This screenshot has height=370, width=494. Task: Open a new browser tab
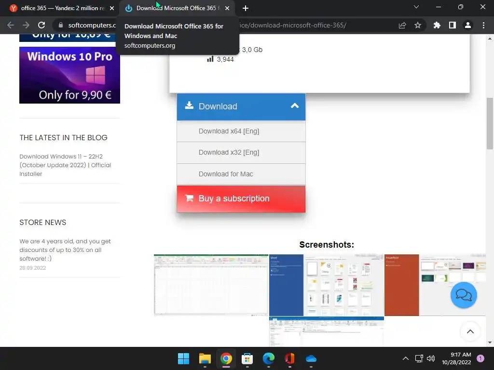click(x=246, y=8)
